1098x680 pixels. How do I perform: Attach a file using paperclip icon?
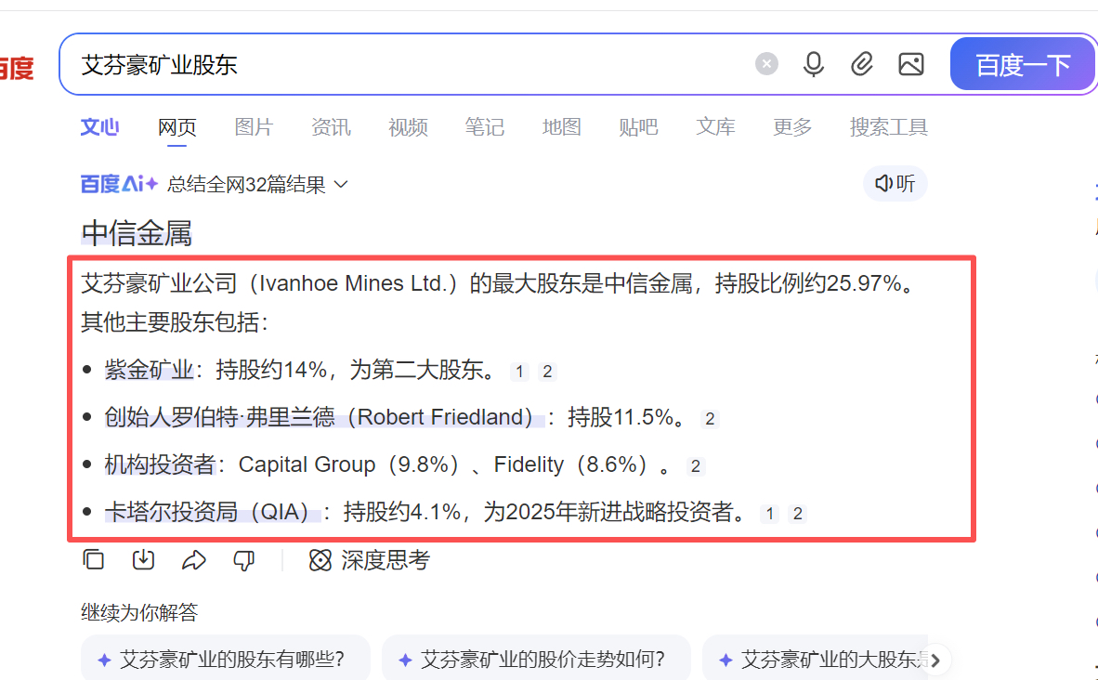tap(862, 64)
